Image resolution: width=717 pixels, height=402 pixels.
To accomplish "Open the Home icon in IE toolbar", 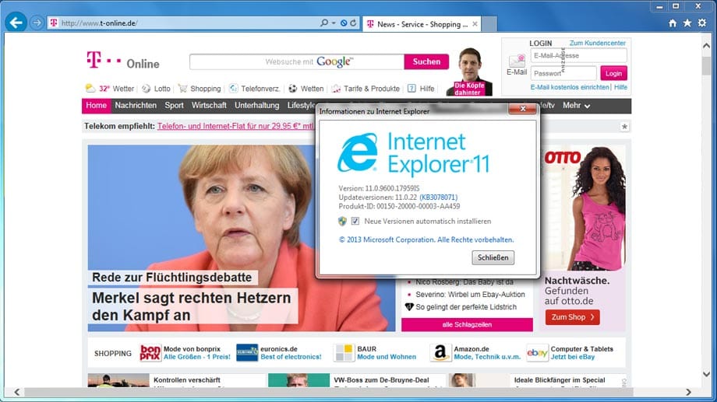I will (x=672, y=23).
